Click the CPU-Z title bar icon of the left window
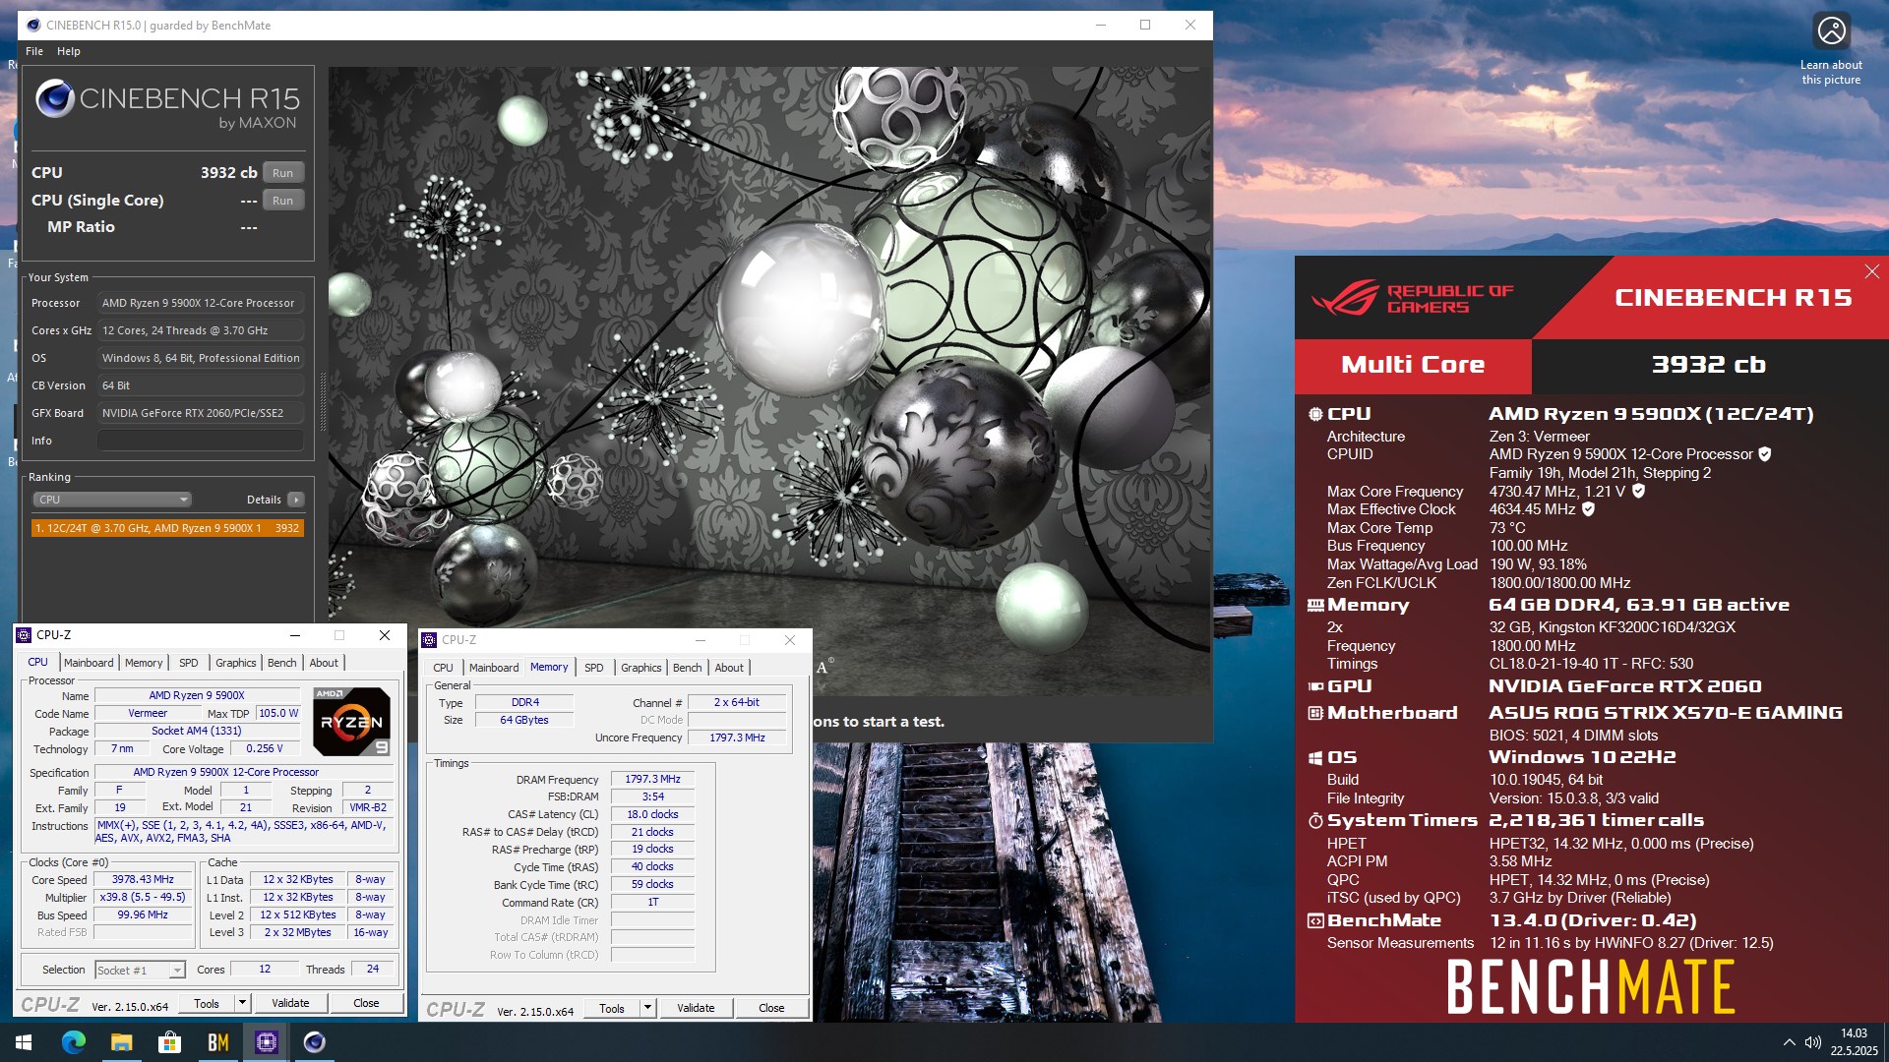The image size is (1889, 1062). 25,635
